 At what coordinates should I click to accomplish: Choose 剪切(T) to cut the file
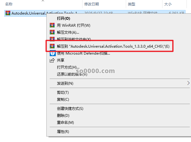click(x=63, y=92)
